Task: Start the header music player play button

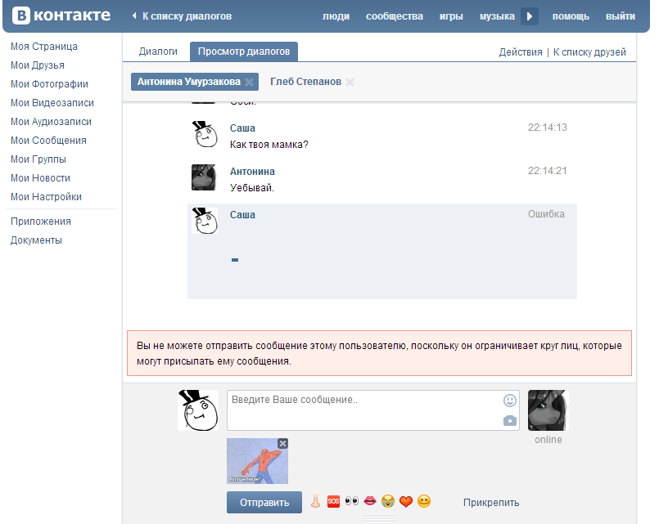Action: (530, 16)
